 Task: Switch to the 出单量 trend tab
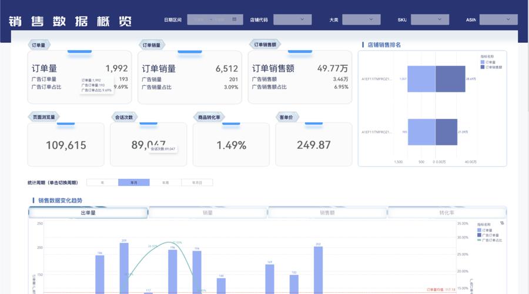click(x=88, y=213)
